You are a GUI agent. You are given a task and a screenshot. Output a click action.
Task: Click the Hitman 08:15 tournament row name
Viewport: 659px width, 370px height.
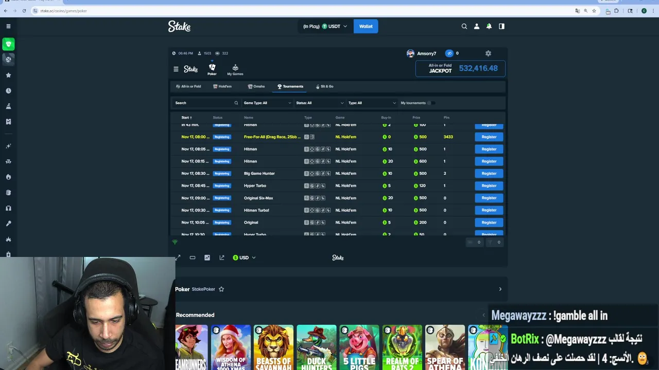pyautogui.click(x=250, y=161)
